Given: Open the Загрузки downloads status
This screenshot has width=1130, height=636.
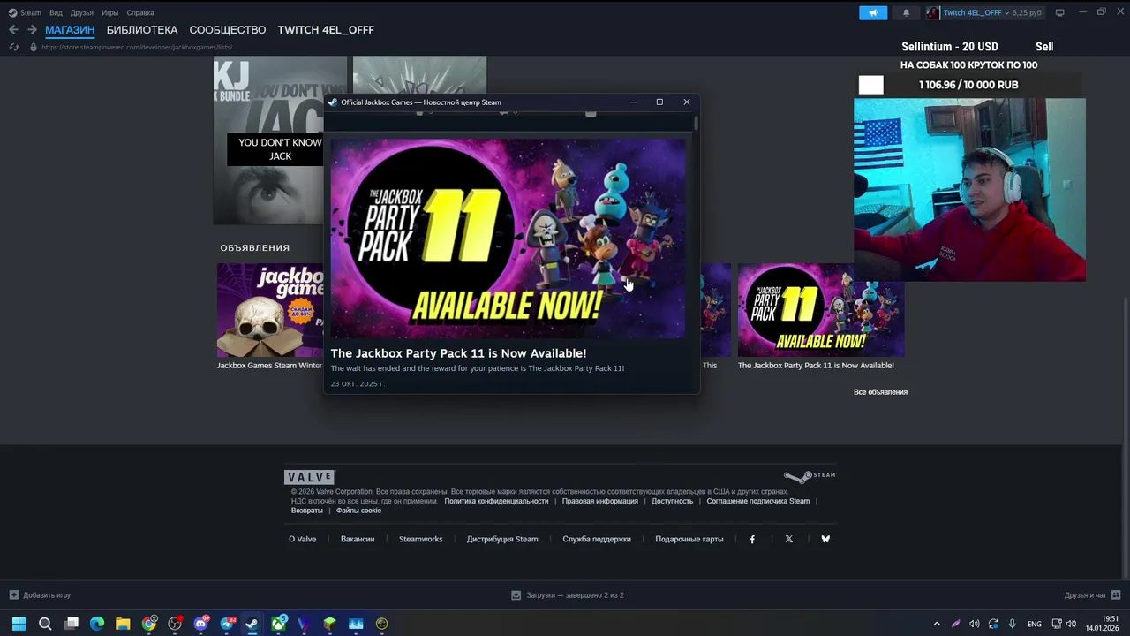Looking at the screenshot, I should [x=568, y=595].
